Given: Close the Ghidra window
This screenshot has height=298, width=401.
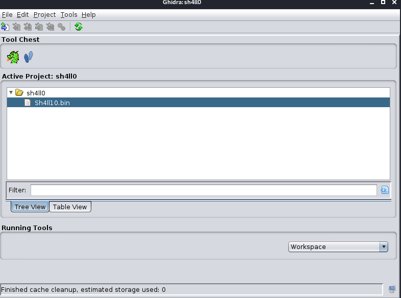Looking at the screenshot, I should click(394, 3).
